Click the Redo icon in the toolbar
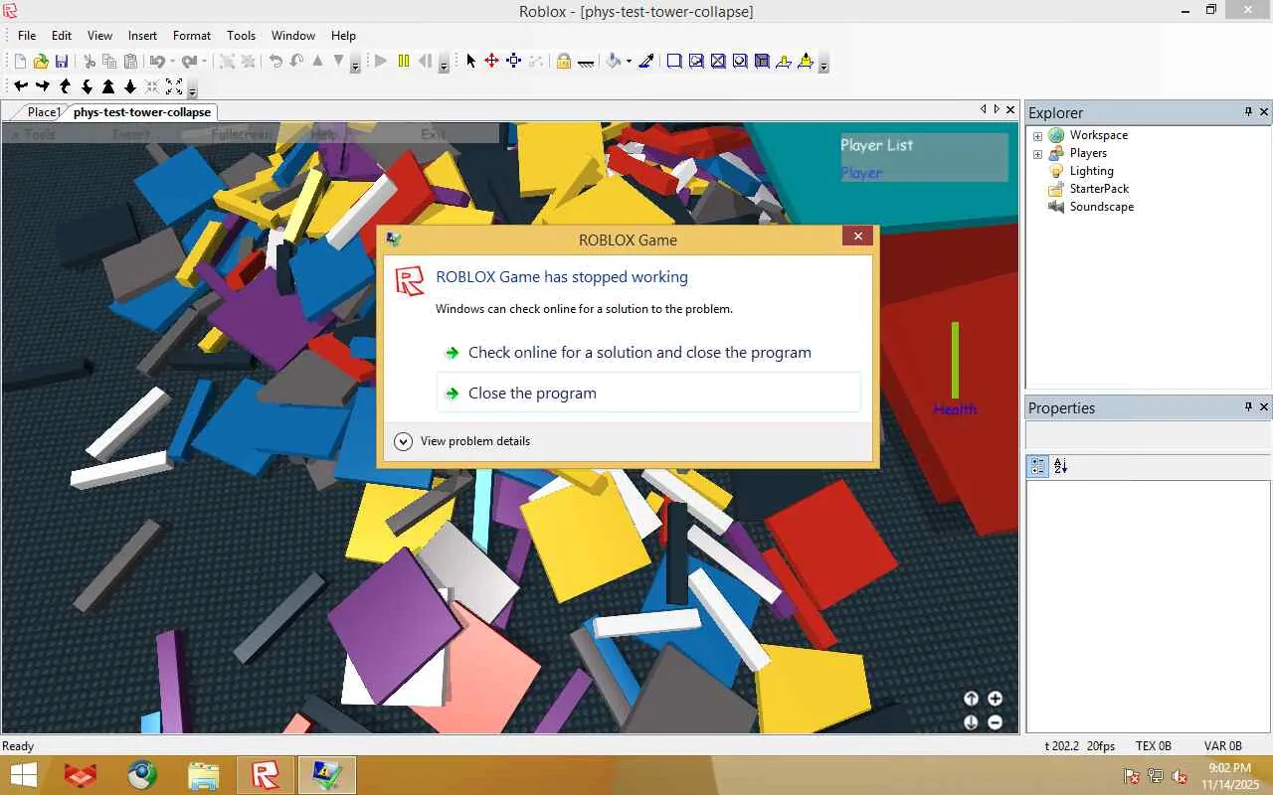1273x795 pixels. tap(189, 62)
